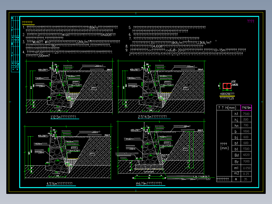Click the Bz parameter label
Viewport: 272px width, 204px height.
click(236, 162)
